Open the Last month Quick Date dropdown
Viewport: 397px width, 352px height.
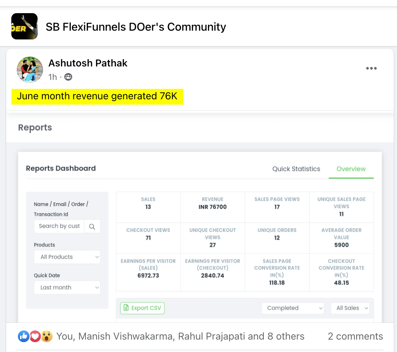[67, 287]
